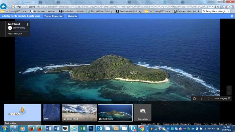Click the No thanks button
This screenshot has height=132, width=235.
[73, 16]
